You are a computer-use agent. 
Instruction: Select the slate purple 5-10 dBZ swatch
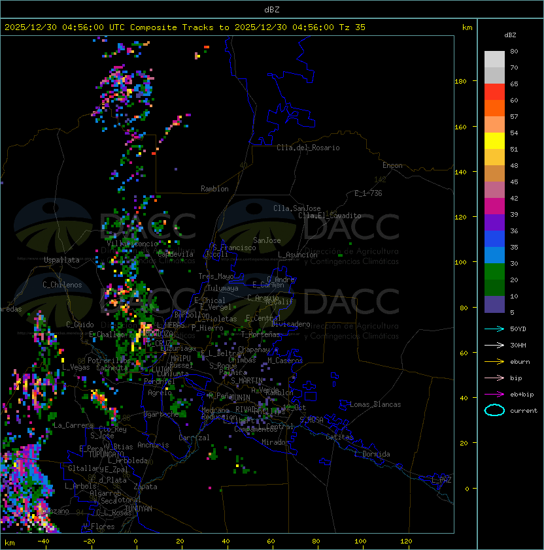(494, 304)
